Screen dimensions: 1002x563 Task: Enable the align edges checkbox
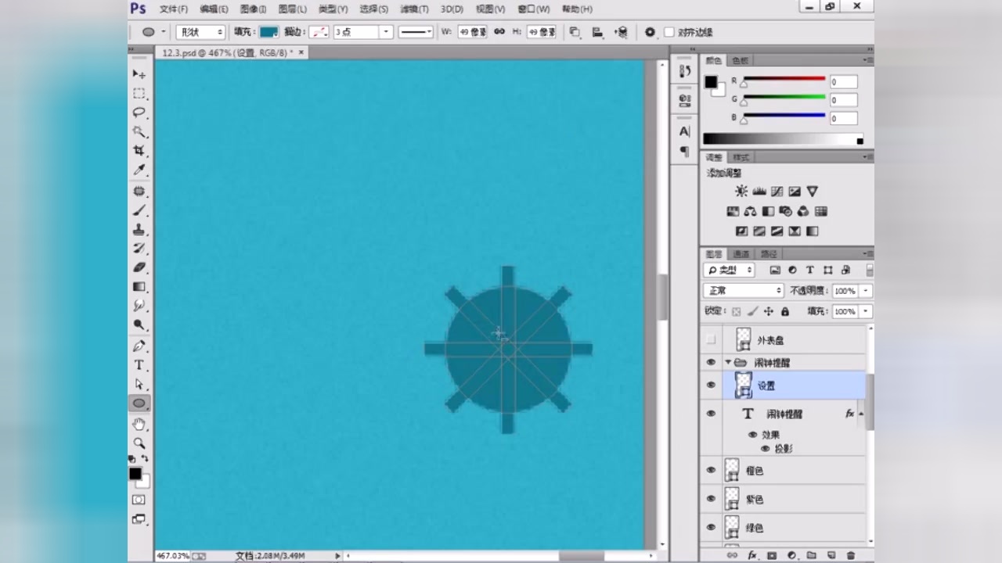[x=669, y=32]
